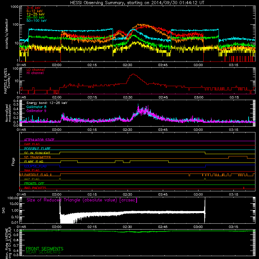This screenshot has width=259, height=259.
Task: Click the 'PARTICLE RATES' axis label
Action: coord(6,81)
